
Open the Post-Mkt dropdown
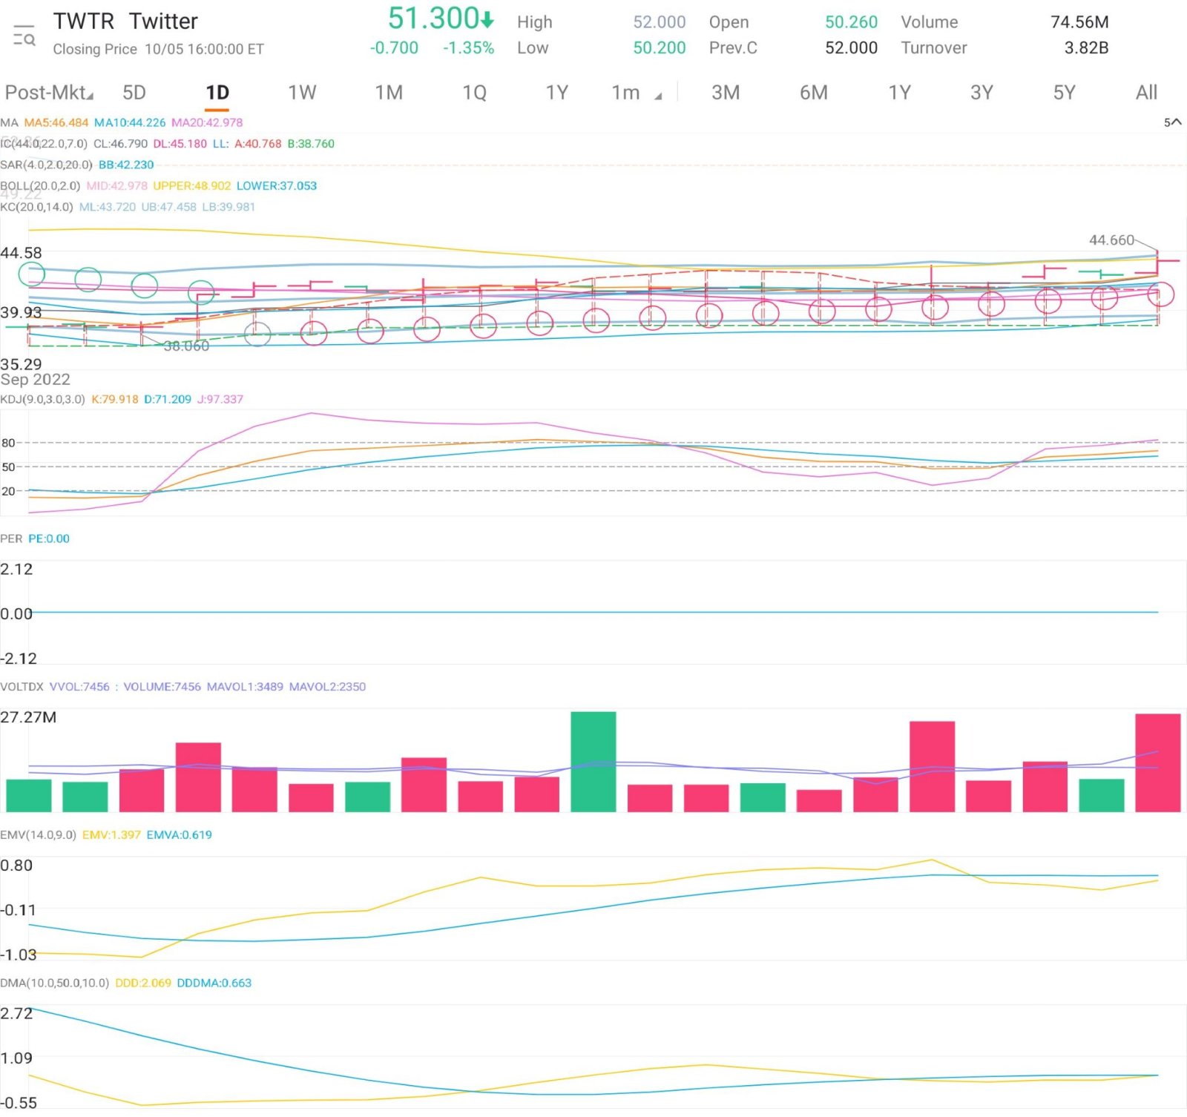click(x=49, y=93)
